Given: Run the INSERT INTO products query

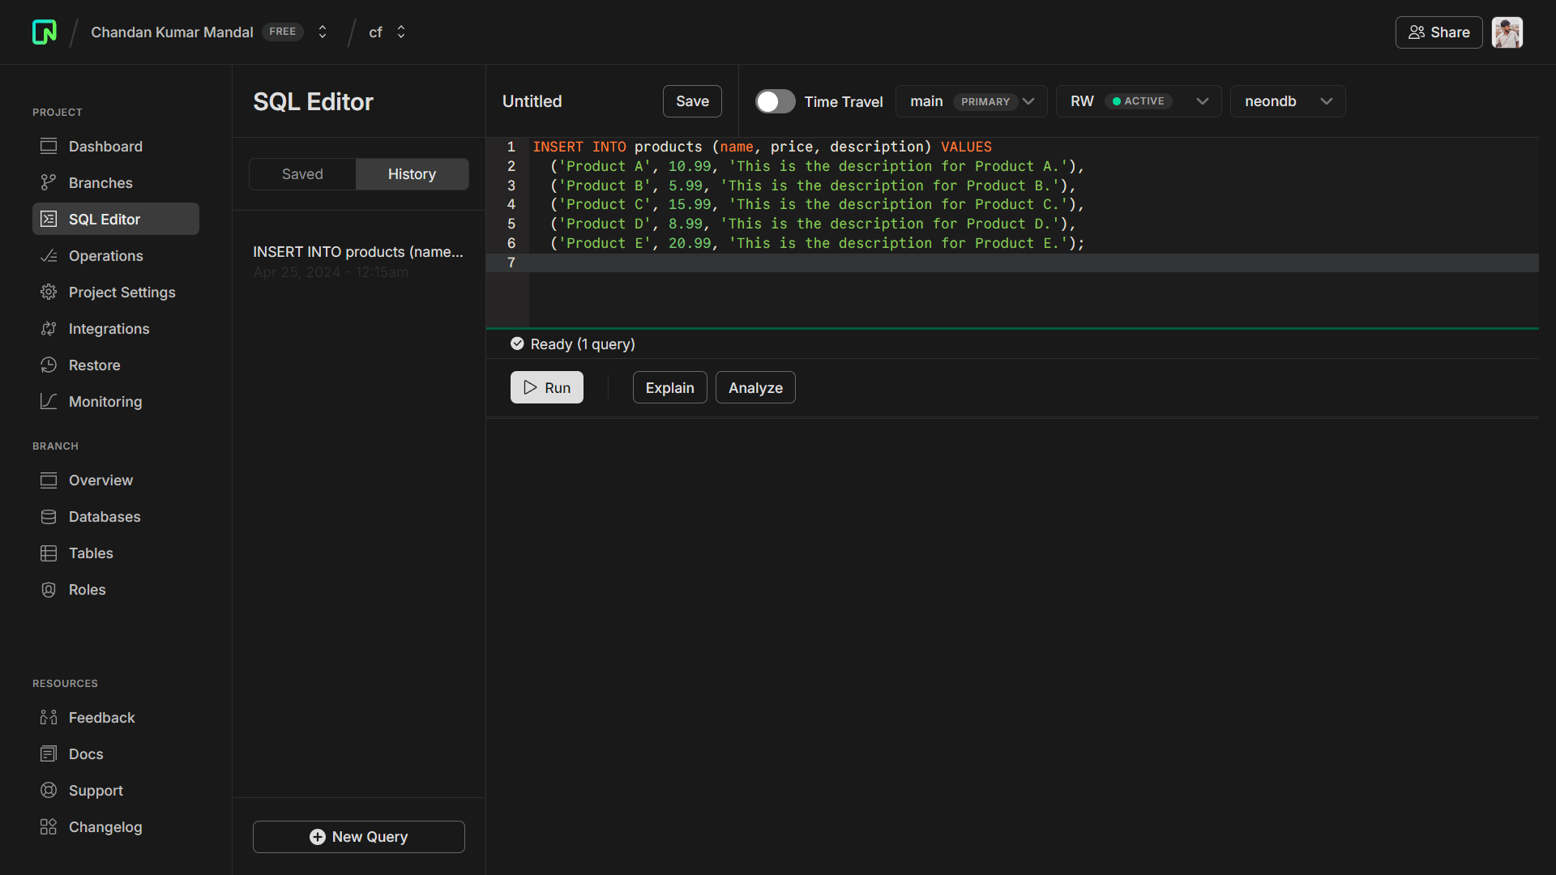Looking at the screenshot, I should (546, 387).
